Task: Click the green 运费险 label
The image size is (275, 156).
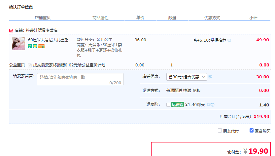Action: click(178, 104)
